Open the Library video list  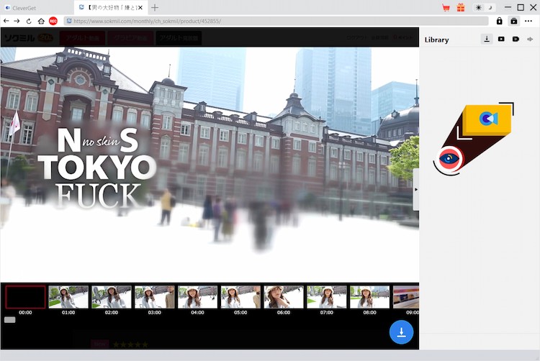coord(501,39)
